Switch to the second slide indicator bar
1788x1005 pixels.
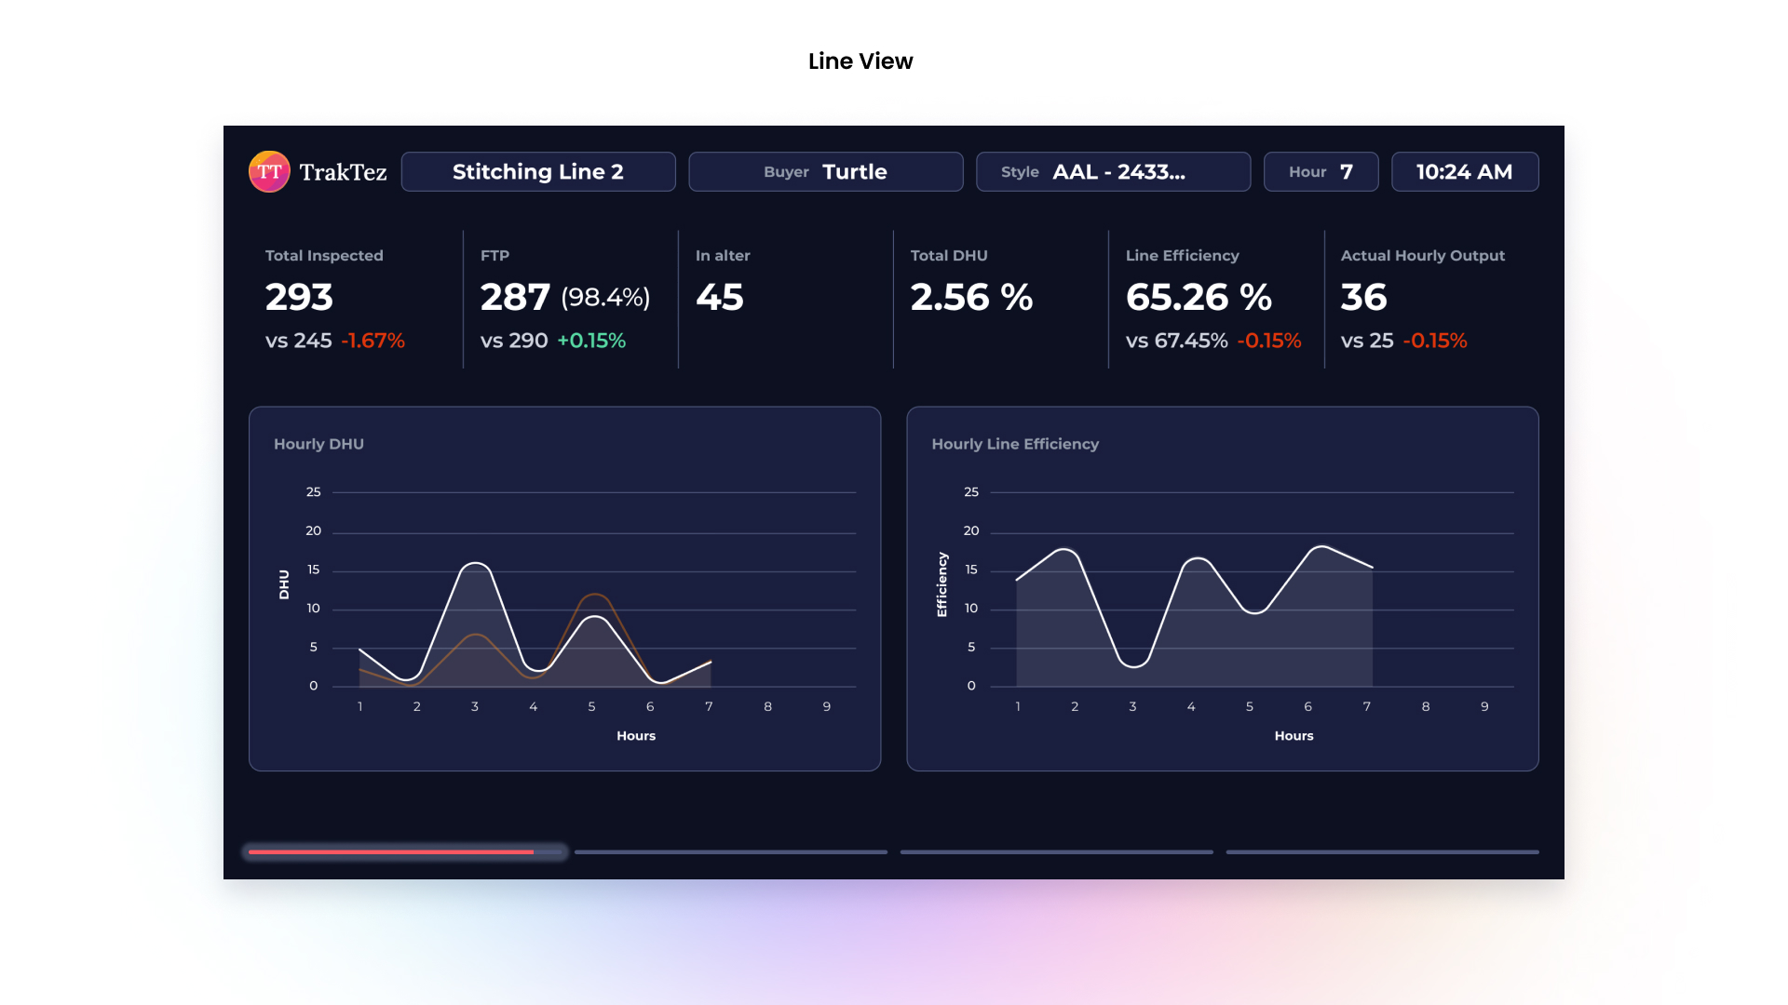[x=731, y=851]
